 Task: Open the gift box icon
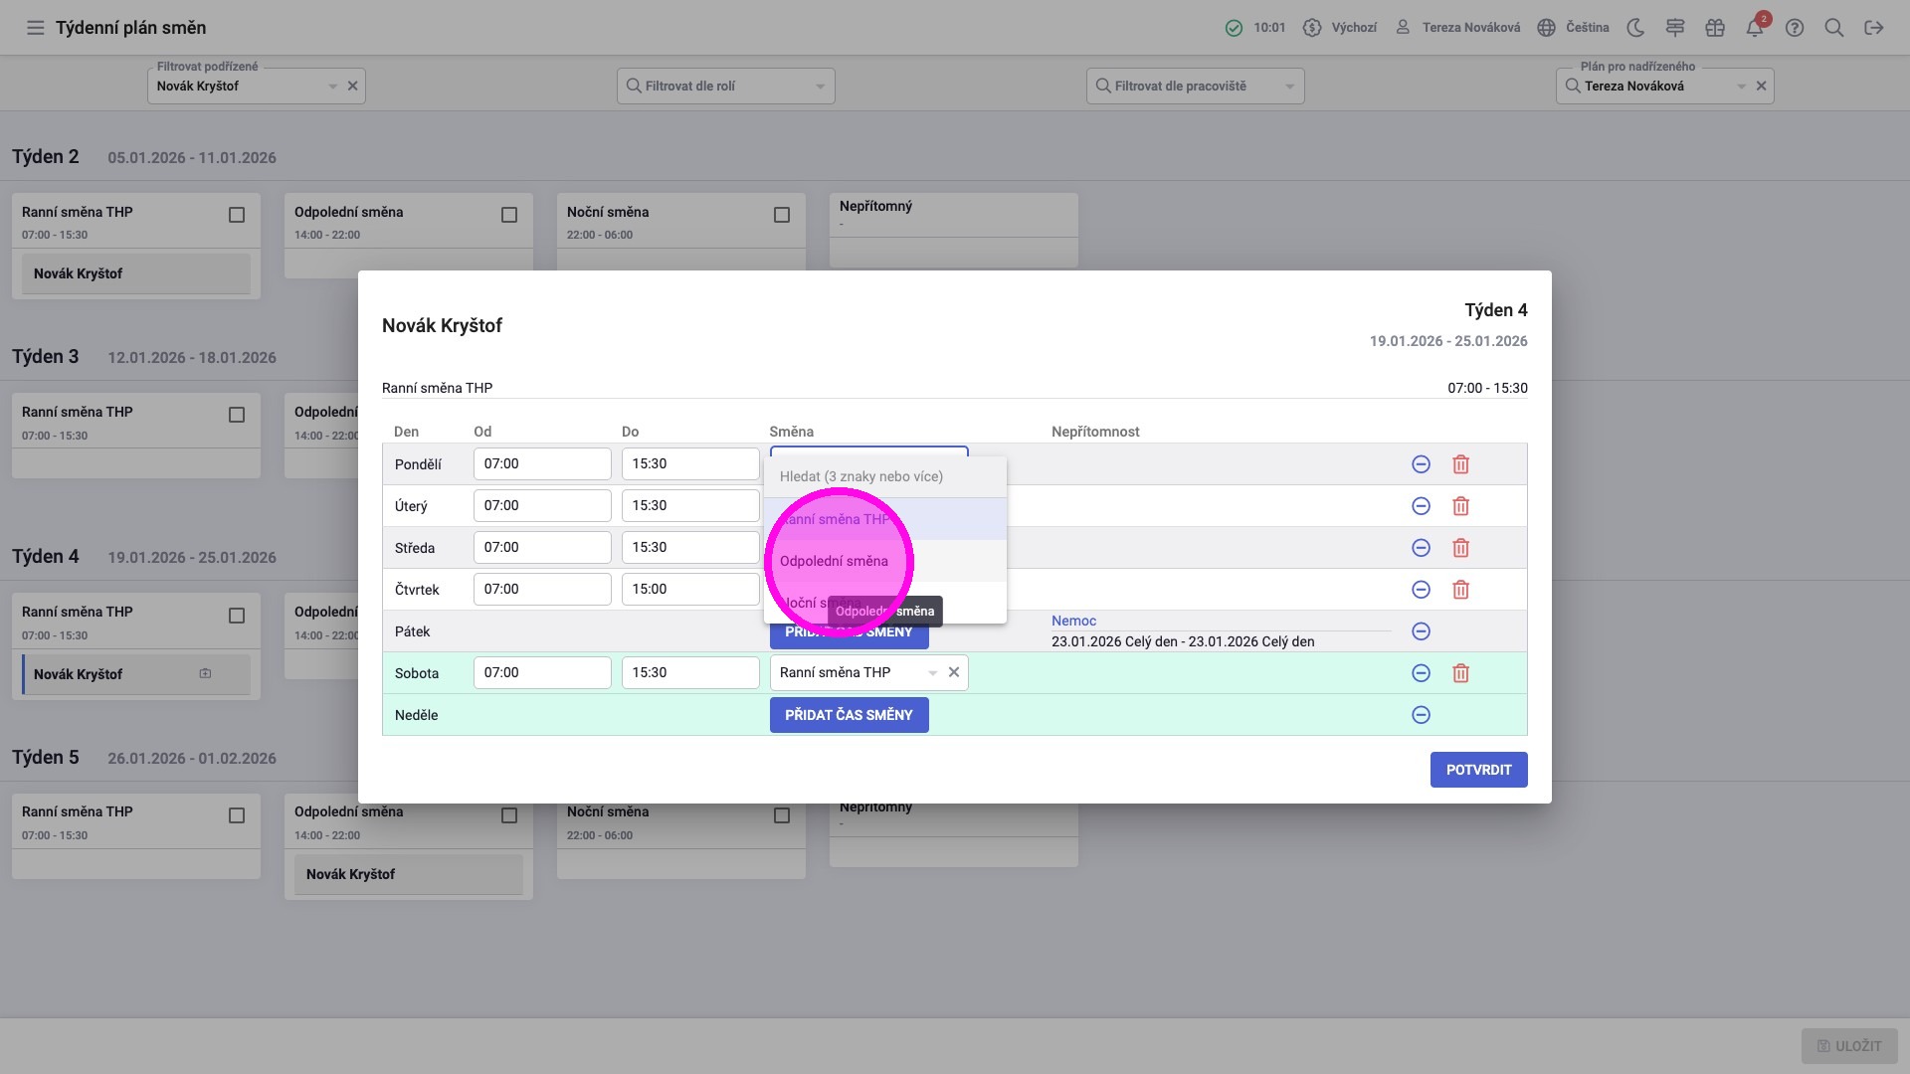tap(1714, 28)
